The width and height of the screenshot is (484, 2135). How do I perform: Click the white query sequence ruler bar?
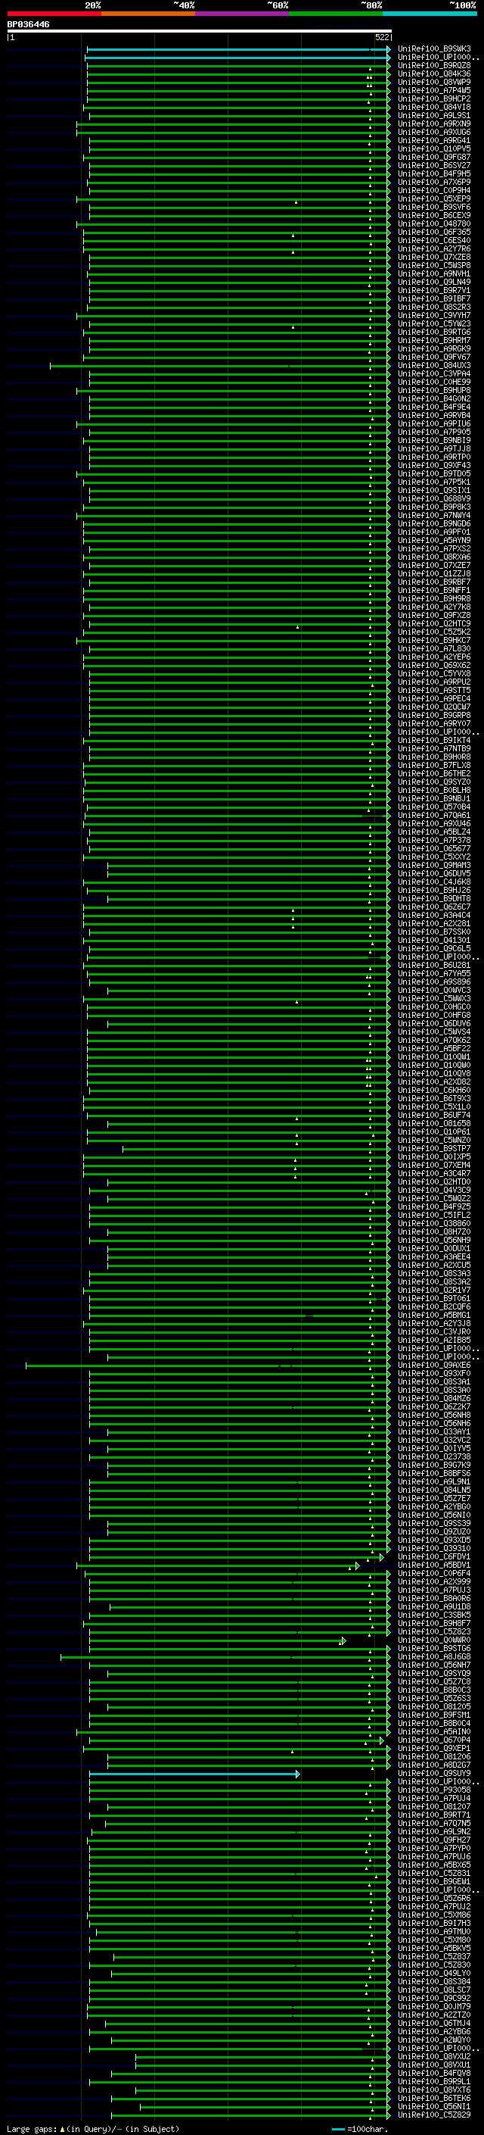pyautogui.click(x=200, y=32)
